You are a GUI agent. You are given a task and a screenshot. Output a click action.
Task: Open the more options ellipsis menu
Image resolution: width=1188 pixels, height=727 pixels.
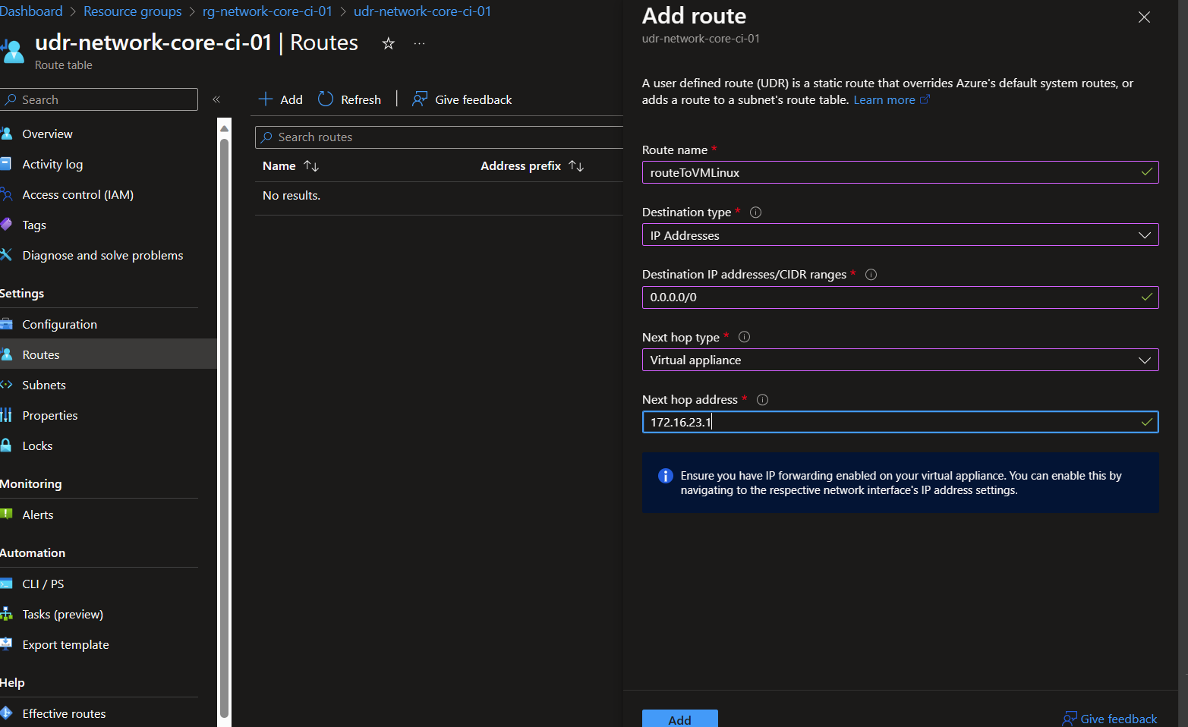(x=419, y=43)
